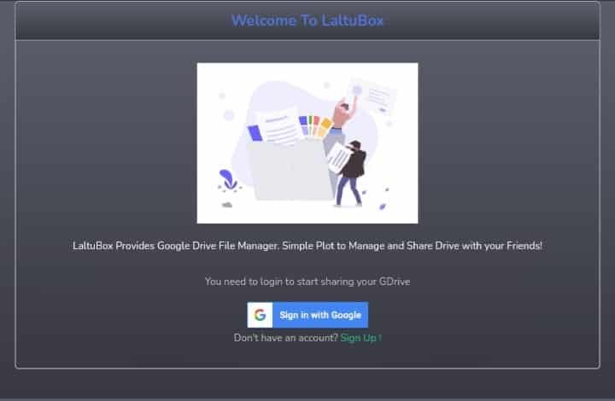Click the white document sheet in folder
The width and height of the screenshot is (615, 401).
tap(279, 127)
